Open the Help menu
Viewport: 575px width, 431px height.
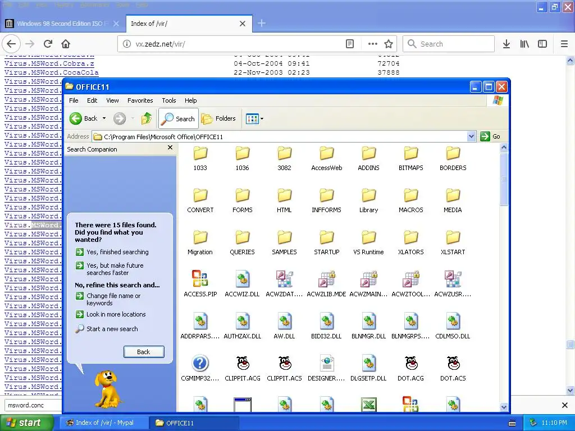click(x=190, y=100)
